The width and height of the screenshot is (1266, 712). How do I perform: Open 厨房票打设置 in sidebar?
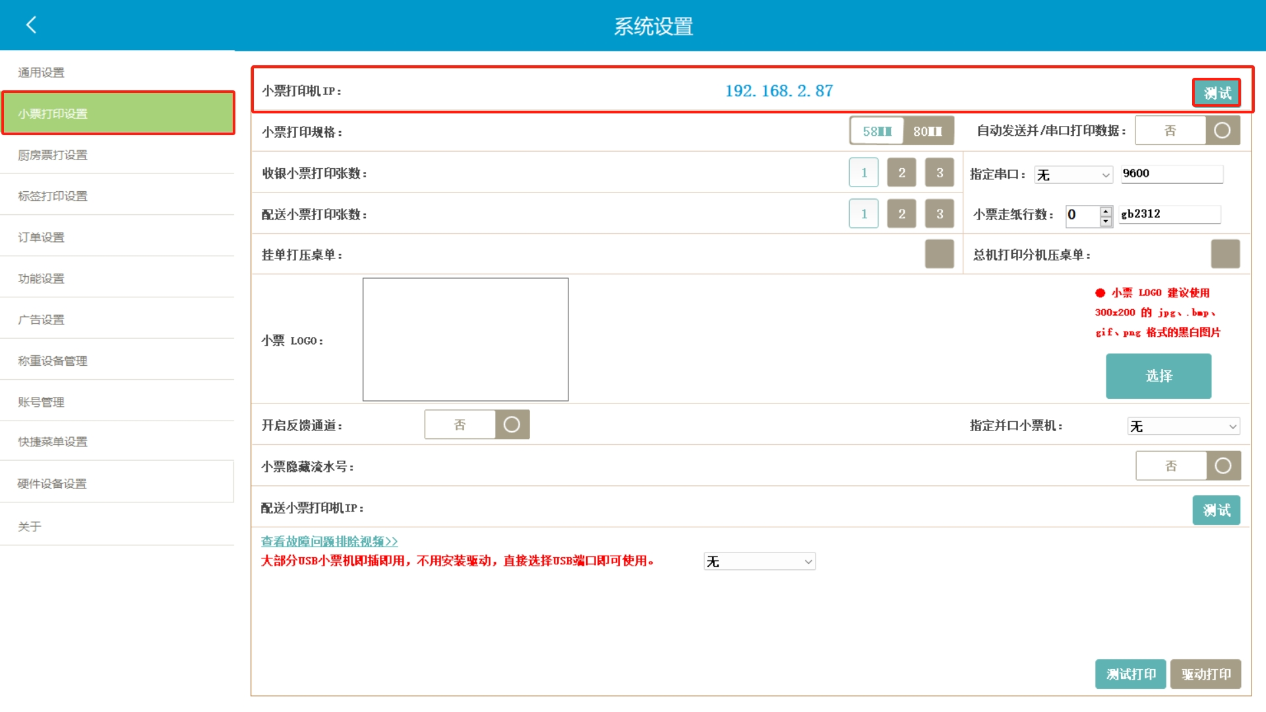(x=53, y=155)
